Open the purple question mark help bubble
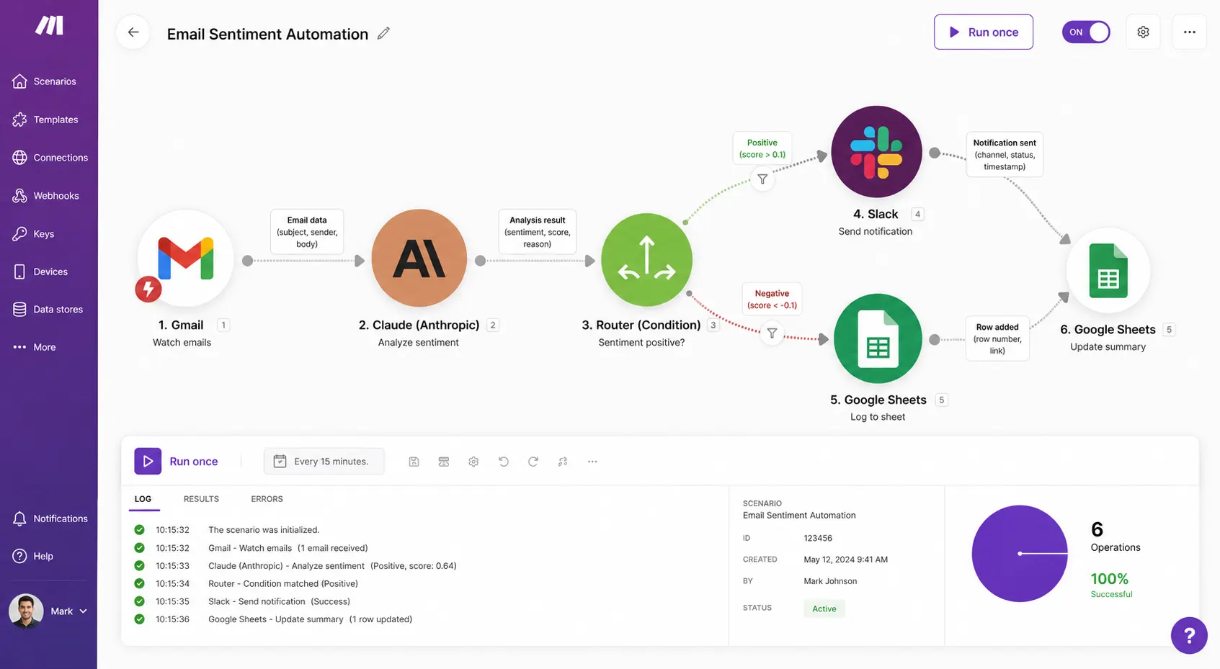Image resolution: width=1220 pixels, height=669 pixels. (1189, 635)
